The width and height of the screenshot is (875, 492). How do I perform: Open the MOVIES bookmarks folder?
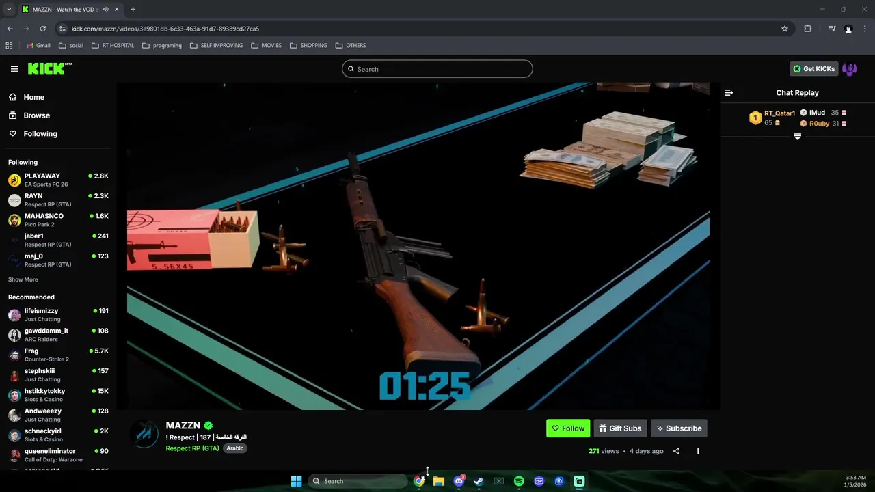tap(266, 45)
